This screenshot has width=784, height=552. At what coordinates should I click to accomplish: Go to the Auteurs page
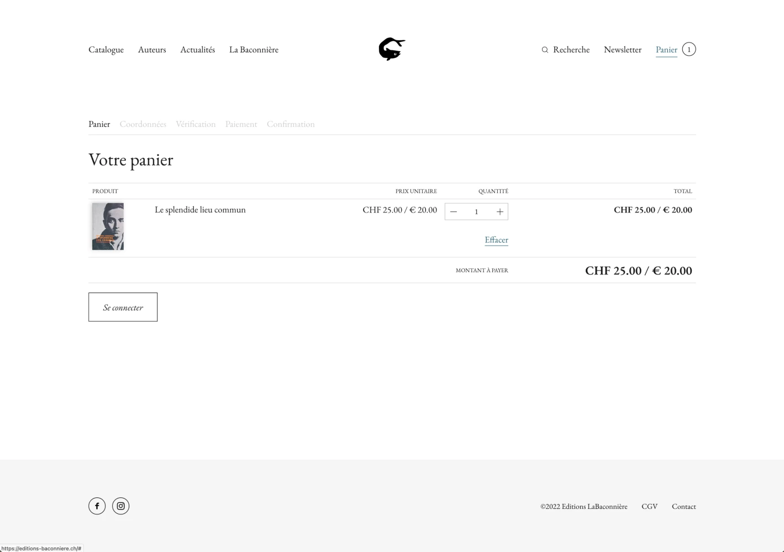(x=152, y=50)
